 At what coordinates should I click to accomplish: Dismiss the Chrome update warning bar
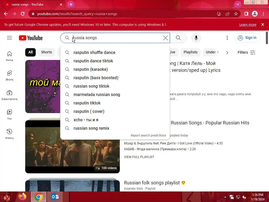point(263,24)
